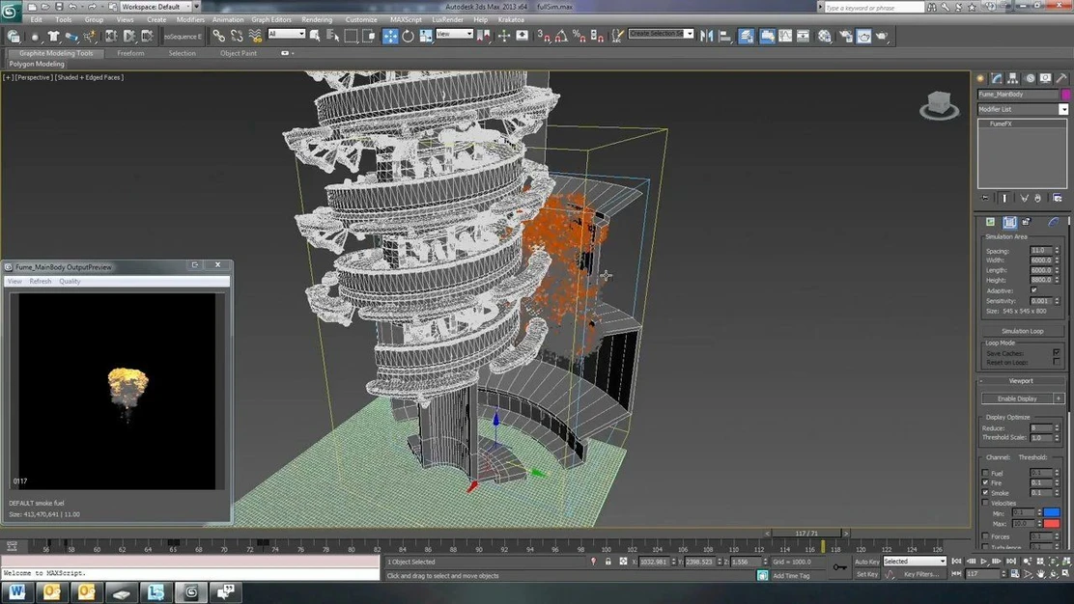The height and width of the screenshot is (604, 1074).
Task: Uncheck the Fire channel checkbox
Action: (985, 482)
